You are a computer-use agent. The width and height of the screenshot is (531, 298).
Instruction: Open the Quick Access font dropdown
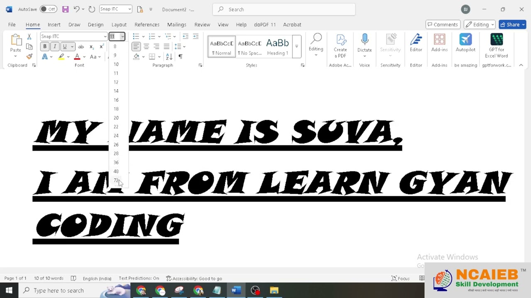[x=129, y=9]
